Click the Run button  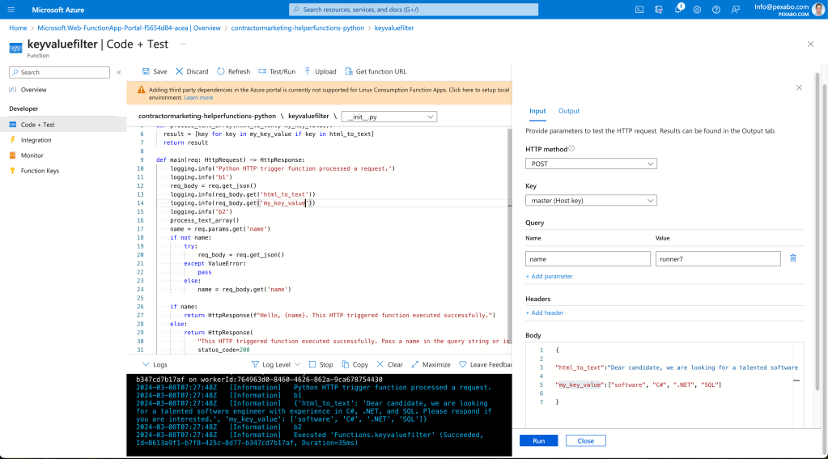(538, 440)
